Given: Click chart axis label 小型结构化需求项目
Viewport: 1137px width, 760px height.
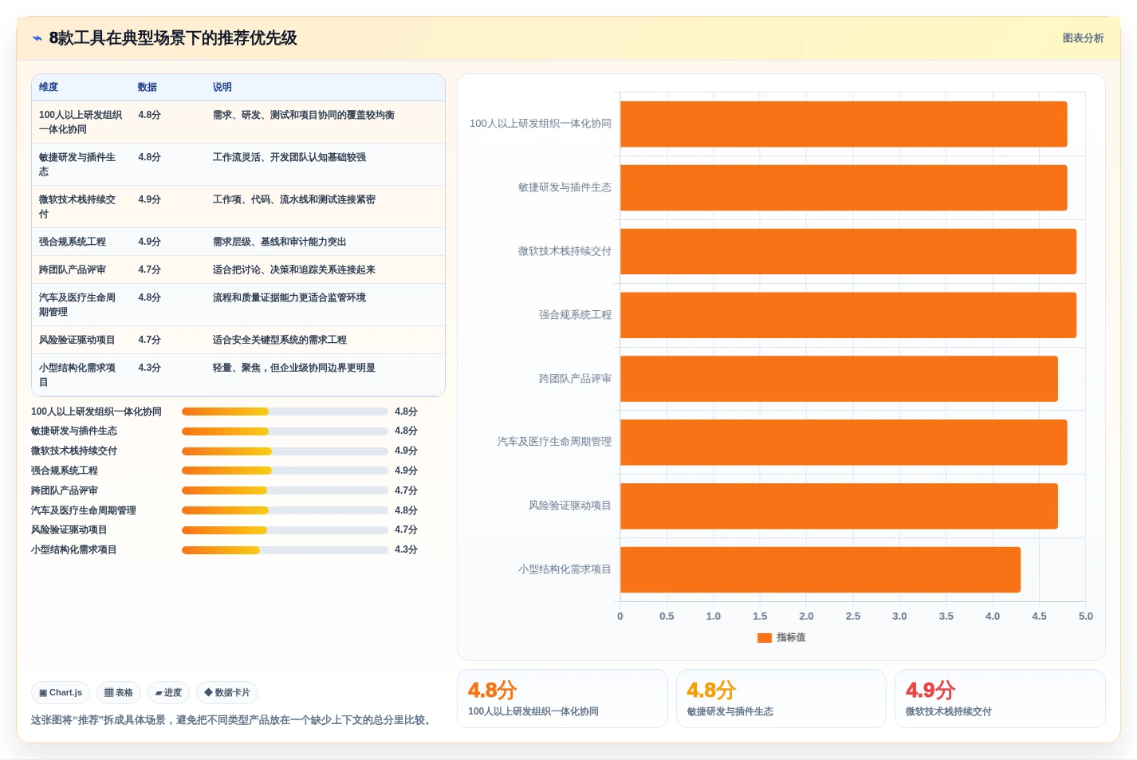Looking at the screenshot, I should (x=565, y=569).
